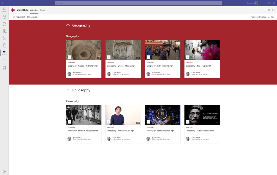Open the Philosophy - Marcus Aurelius.mp4 title
Image resolution: width=277 pixels, height=175 pixels.
point(200,131)
